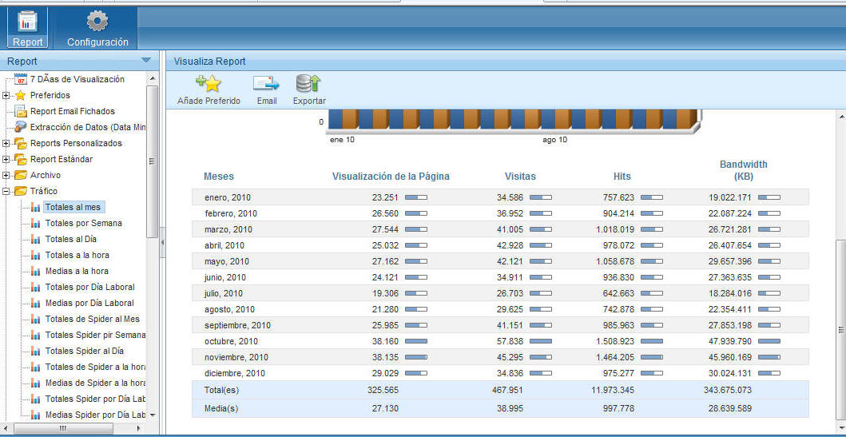Open Medias a la hora report

(x=77, y=271)
